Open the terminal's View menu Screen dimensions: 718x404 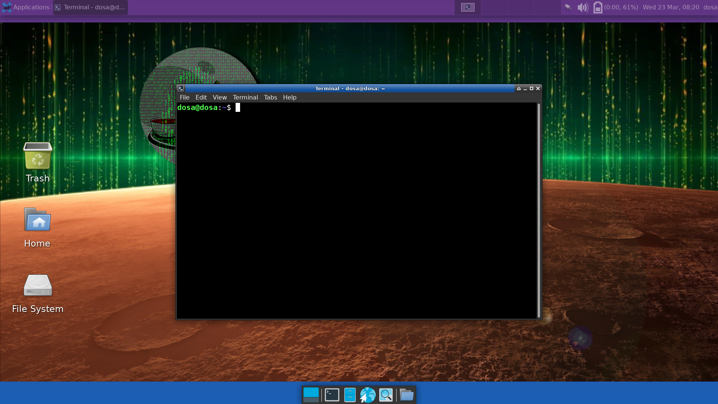click(x=220, y=97)
